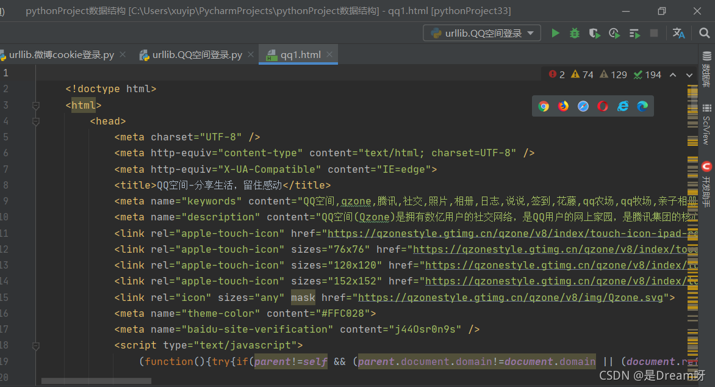
Task: Preview qq1.html in Internet Explorer
Action: click(622, 106)
